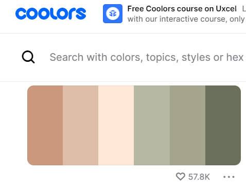Open palette options via three dots
The image size is (246, 189).
click(x=229, y=177)
